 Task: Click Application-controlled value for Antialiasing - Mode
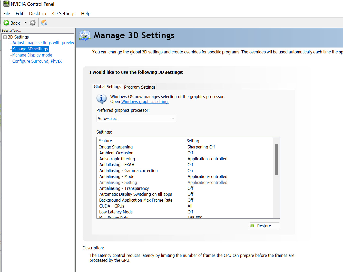[x=207, y=176]
